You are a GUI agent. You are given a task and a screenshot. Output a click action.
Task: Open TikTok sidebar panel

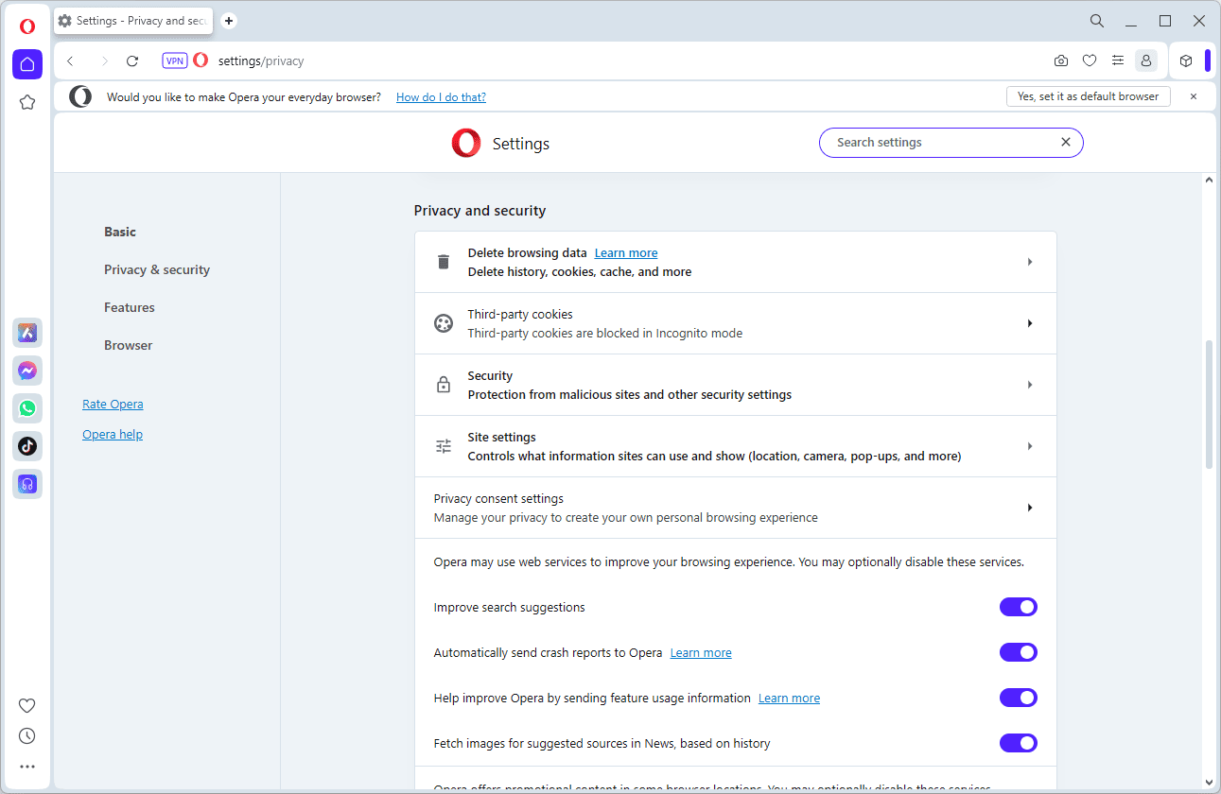pyautogui.click(x=27, y=446)
